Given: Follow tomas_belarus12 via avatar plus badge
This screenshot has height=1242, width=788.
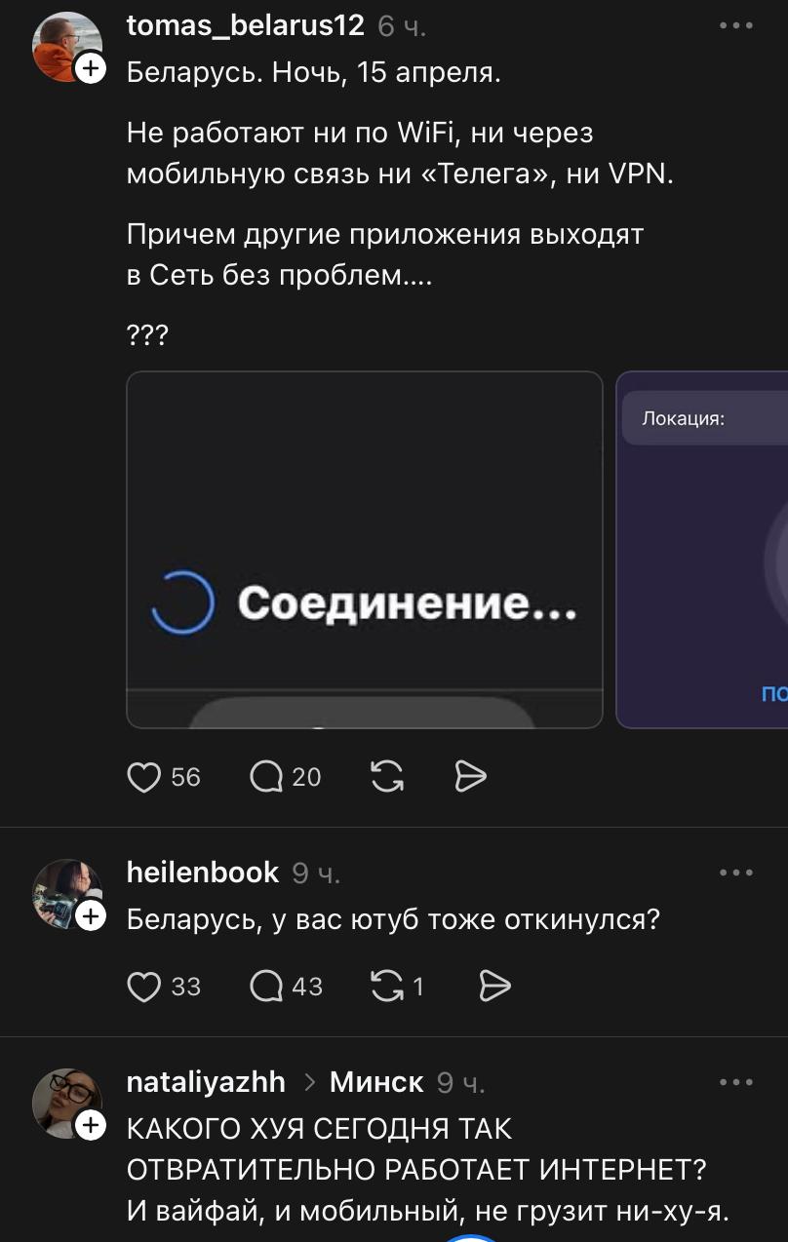Looking at the screenshot, I should pyautogui.click(x=91, y=68).
